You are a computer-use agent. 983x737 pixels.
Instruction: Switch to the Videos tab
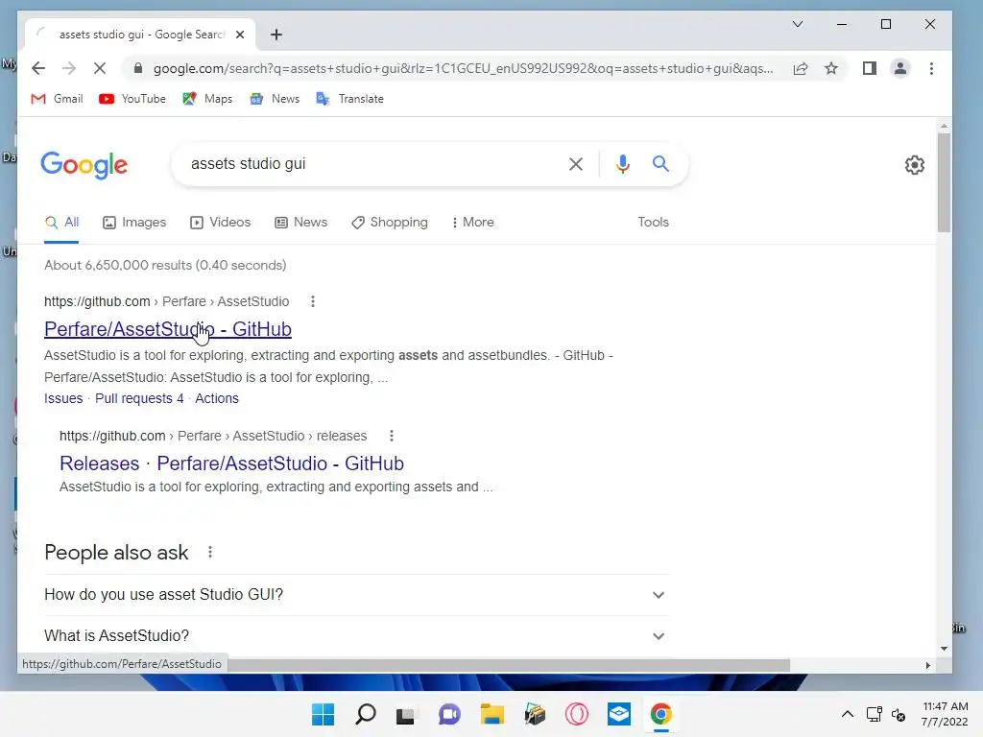click(220, 223)
